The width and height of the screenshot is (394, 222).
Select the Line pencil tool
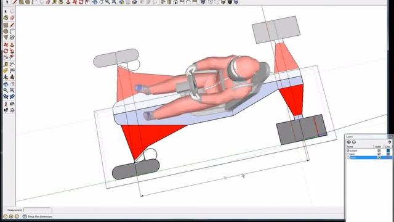(x=12, y=25)
